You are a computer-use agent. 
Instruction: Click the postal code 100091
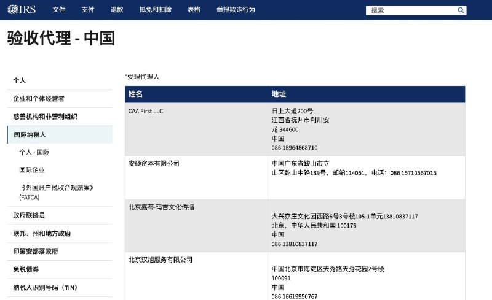[281, 278]
